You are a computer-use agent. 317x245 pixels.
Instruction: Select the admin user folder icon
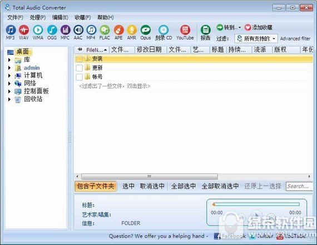pos(18,68)
